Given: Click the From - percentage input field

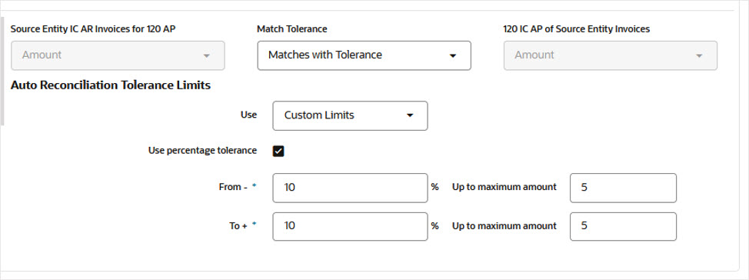Looking at the screenshot, I should click(x=350, y=187).
